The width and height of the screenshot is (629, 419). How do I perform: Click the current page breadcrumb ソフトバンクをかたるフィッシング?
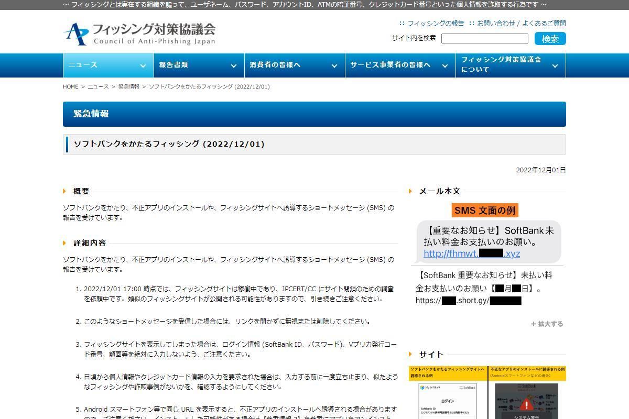point(209,86)
